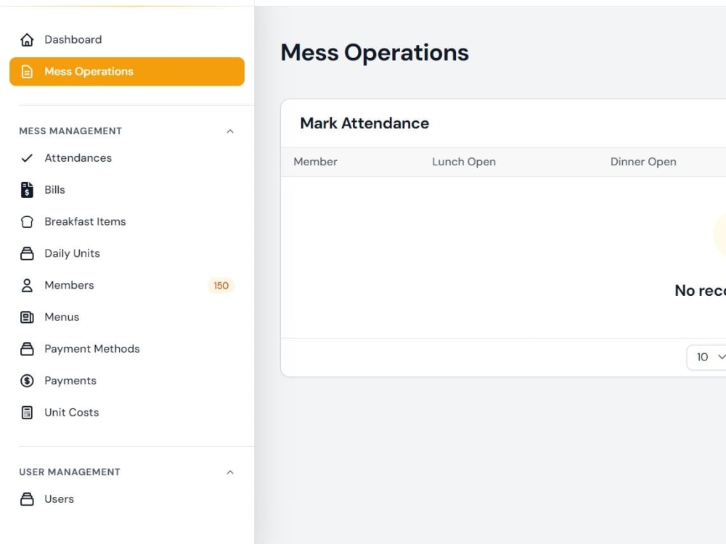Click the Payment Methods link
The height and width of the screenshot is (544, 726).
click(x=91, y=349)
